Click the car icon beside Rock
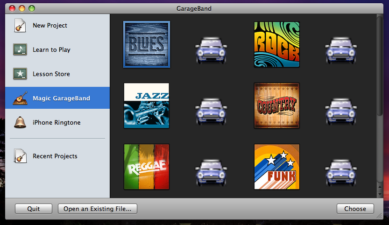Image resolution: width=389 pixels, height=225 pixels. click(x=341, y=50)
